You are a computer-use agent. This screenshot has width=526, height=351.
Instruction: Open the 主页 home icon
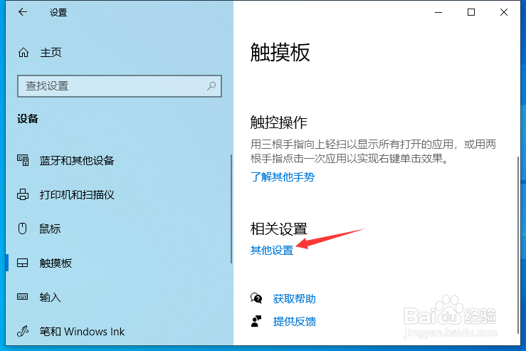[x=23, y=53]
